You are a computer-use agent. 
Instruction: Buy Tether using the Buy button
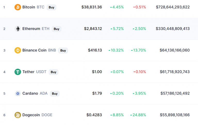54,72
